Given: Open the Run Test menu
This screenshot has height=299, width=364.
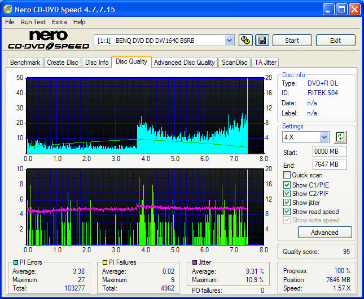Looking at the screenshot, I should [x=33, y=22].
